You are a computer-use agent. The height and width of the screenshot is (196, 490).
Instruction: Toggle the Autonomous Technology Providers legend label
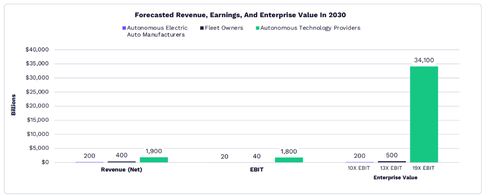[x=310, y=28]
